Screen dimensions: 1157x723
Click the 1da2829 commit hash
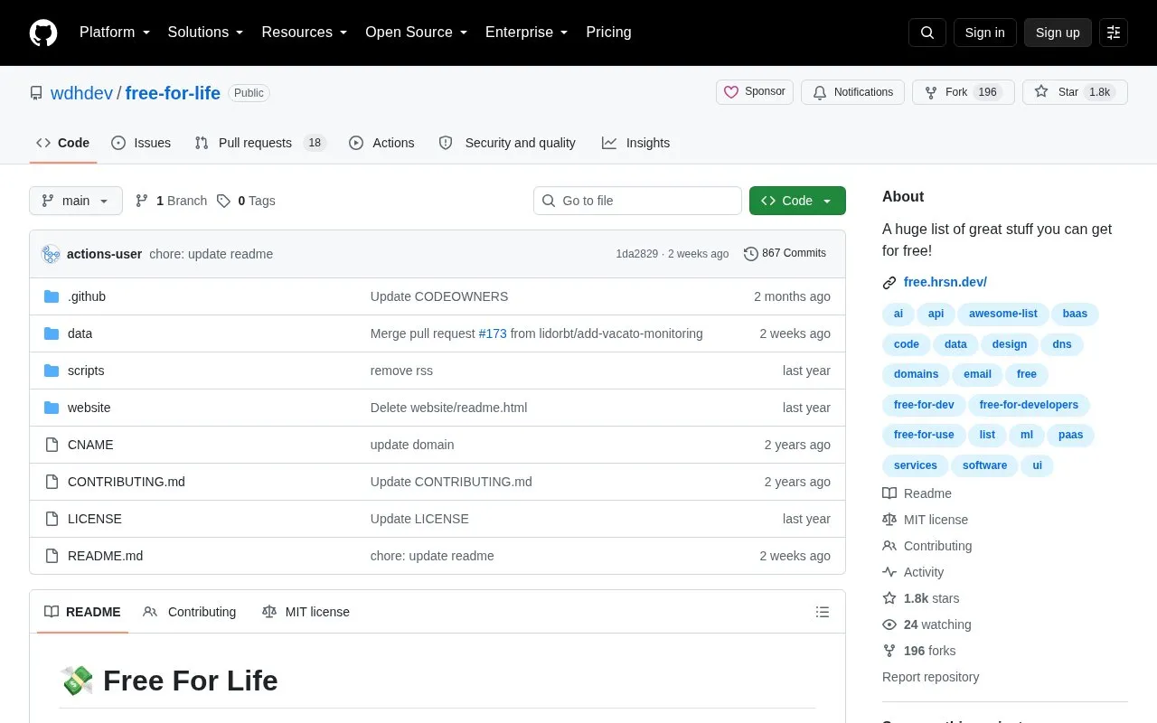click(x=637, y=254)
